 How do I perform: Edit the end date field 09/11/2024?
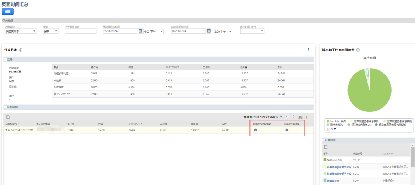point(188,31)
